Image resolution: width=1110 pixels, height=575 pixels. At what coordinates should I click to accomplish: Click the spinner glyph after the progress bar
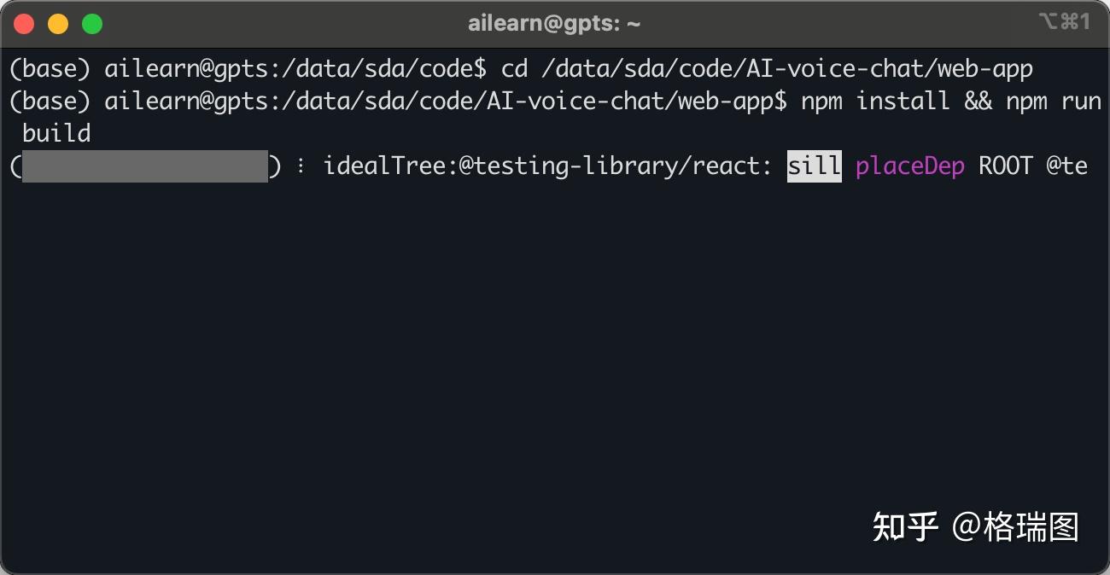tap(300, 166)
